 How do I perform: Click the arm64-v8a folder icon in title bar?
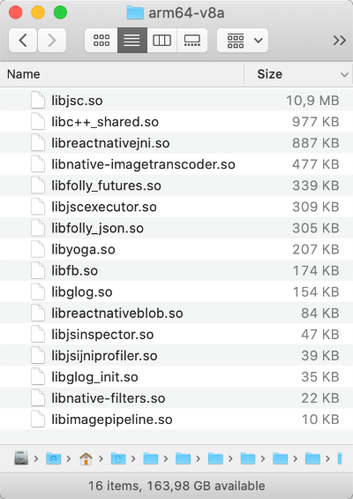pyautogui.click(x=135, y=12)
